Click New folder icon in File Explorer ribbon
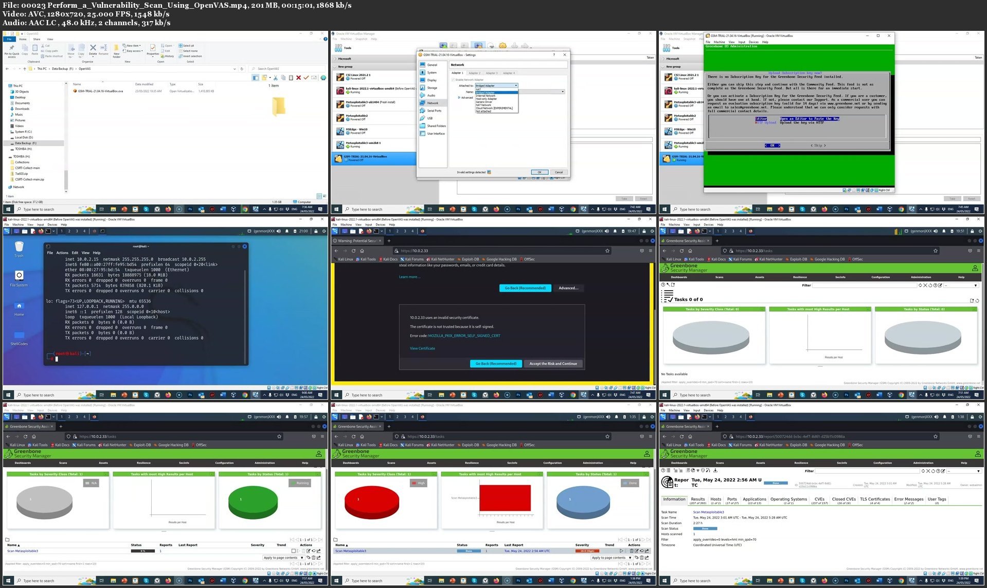 click(x=116, y=48)
